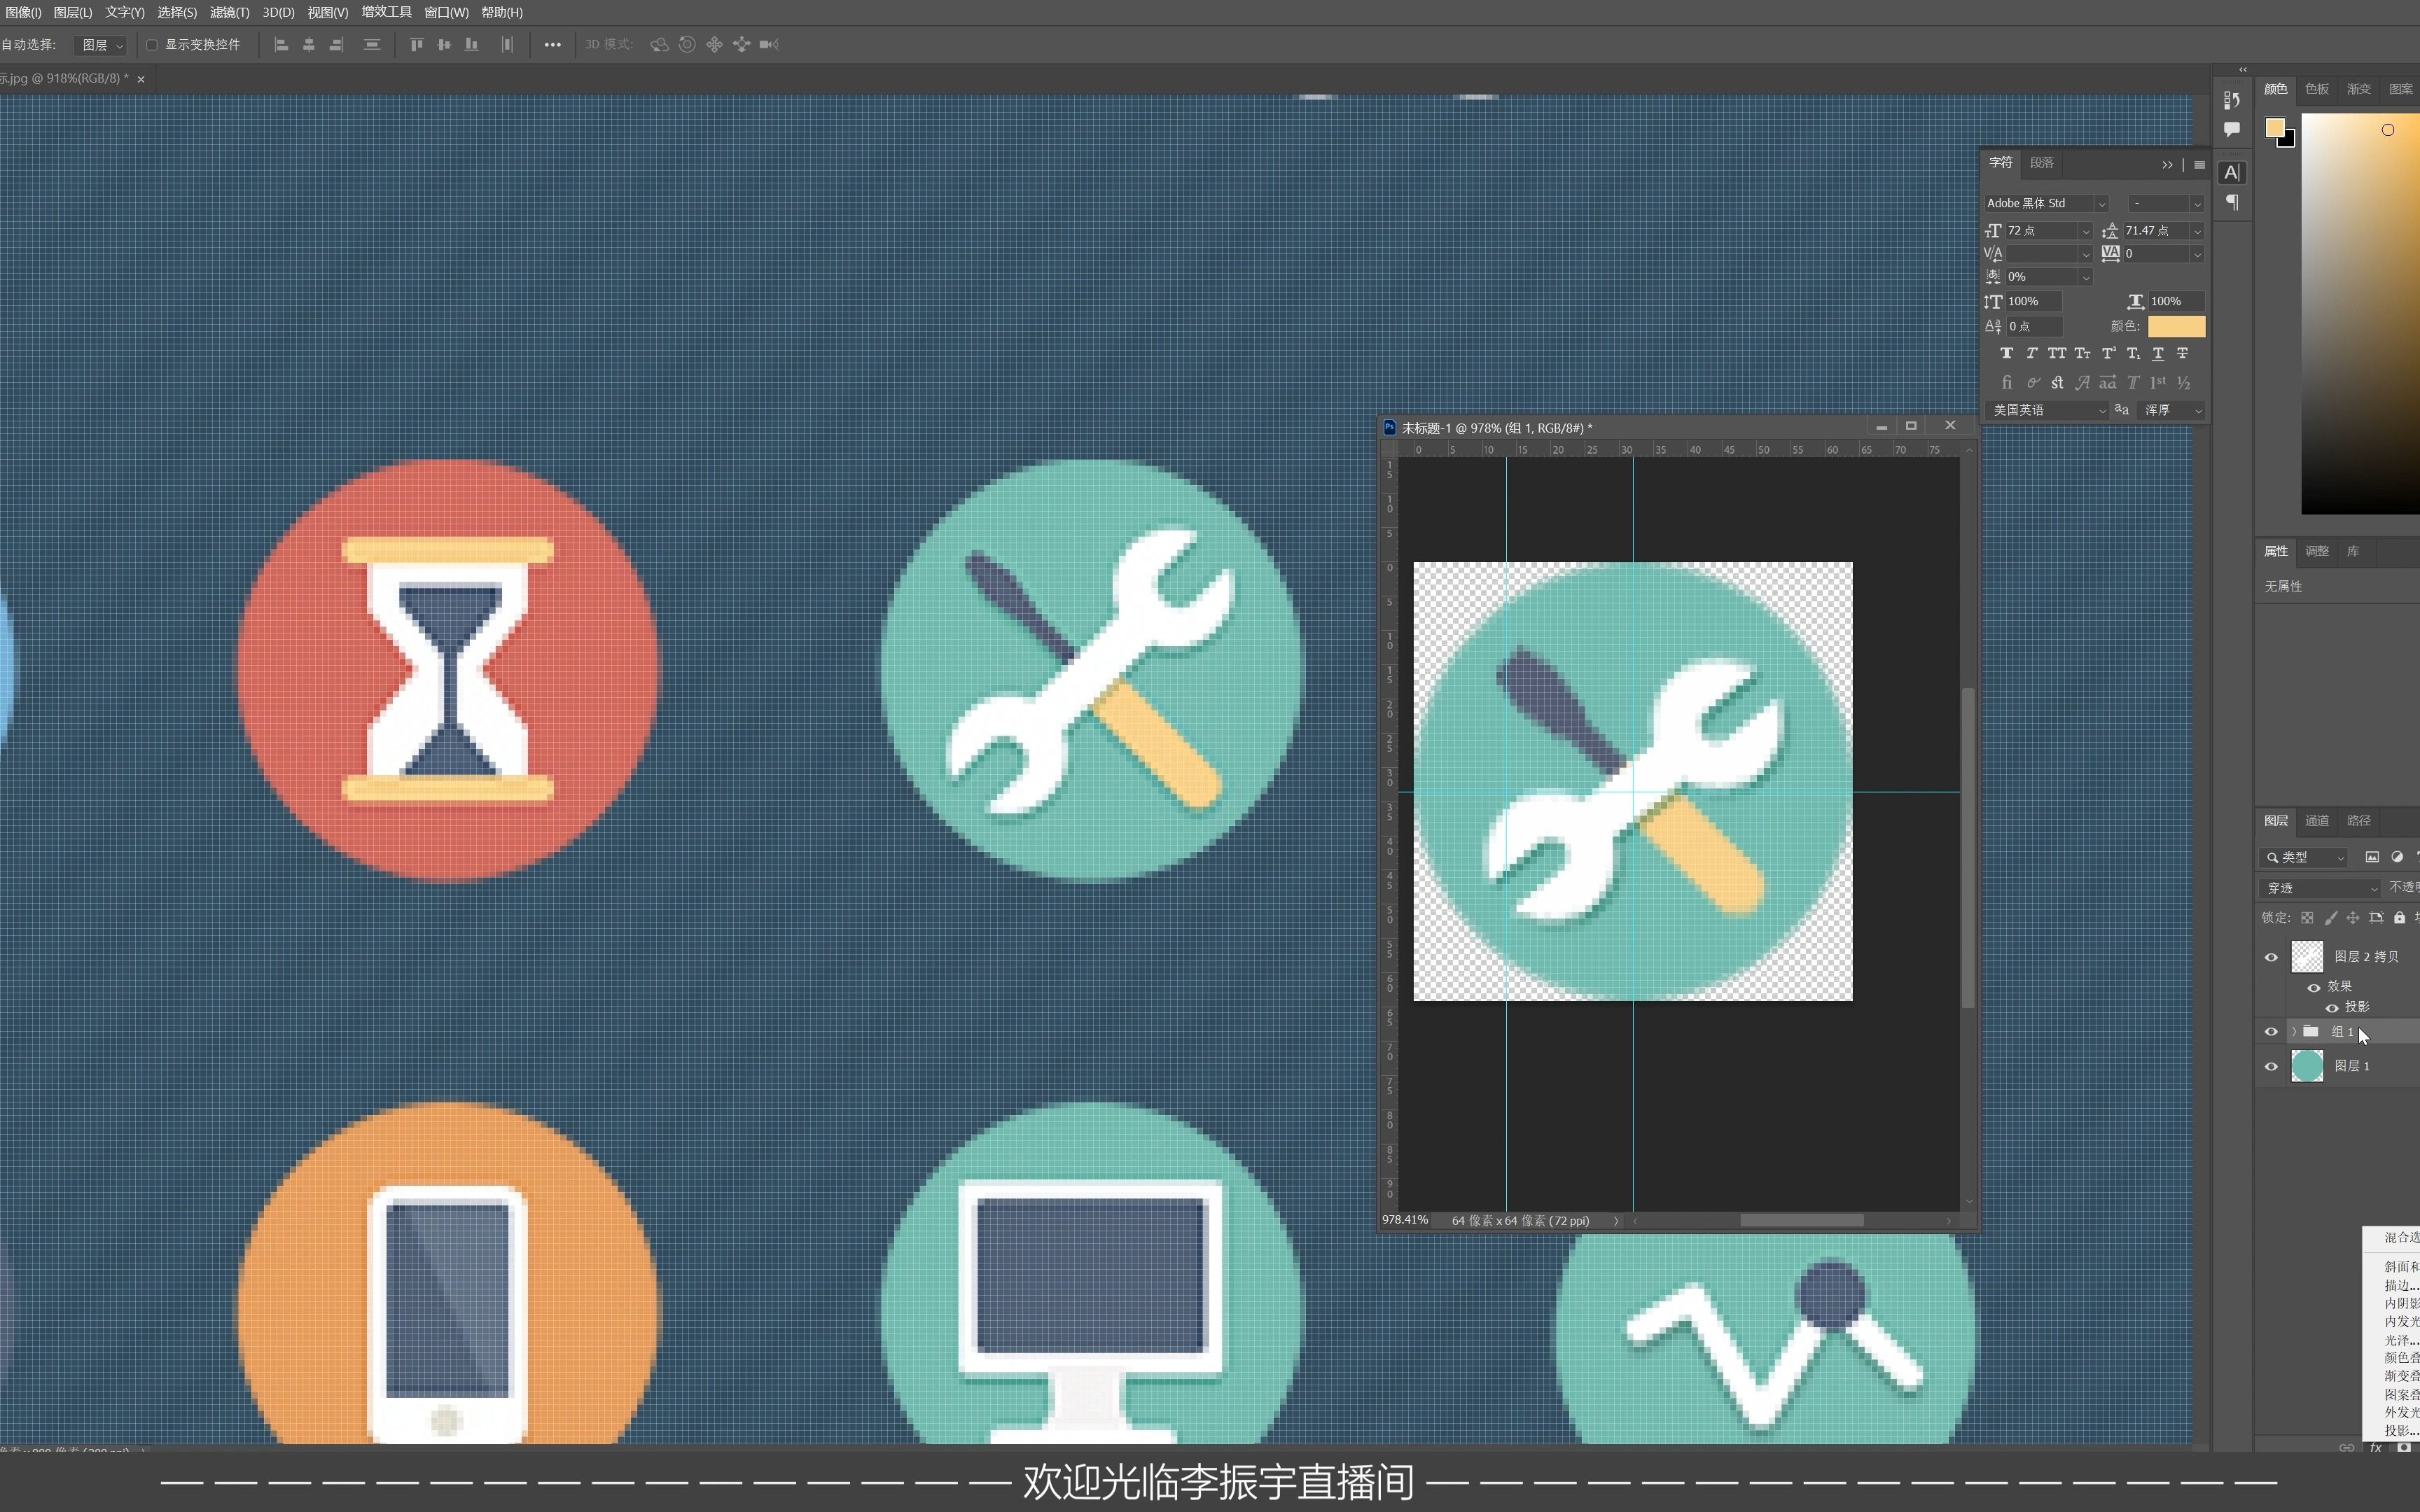The height and width of the screenshot is (1512, 2420).
Task: Lock image pixels brush icon
Action: point(2330,917)
